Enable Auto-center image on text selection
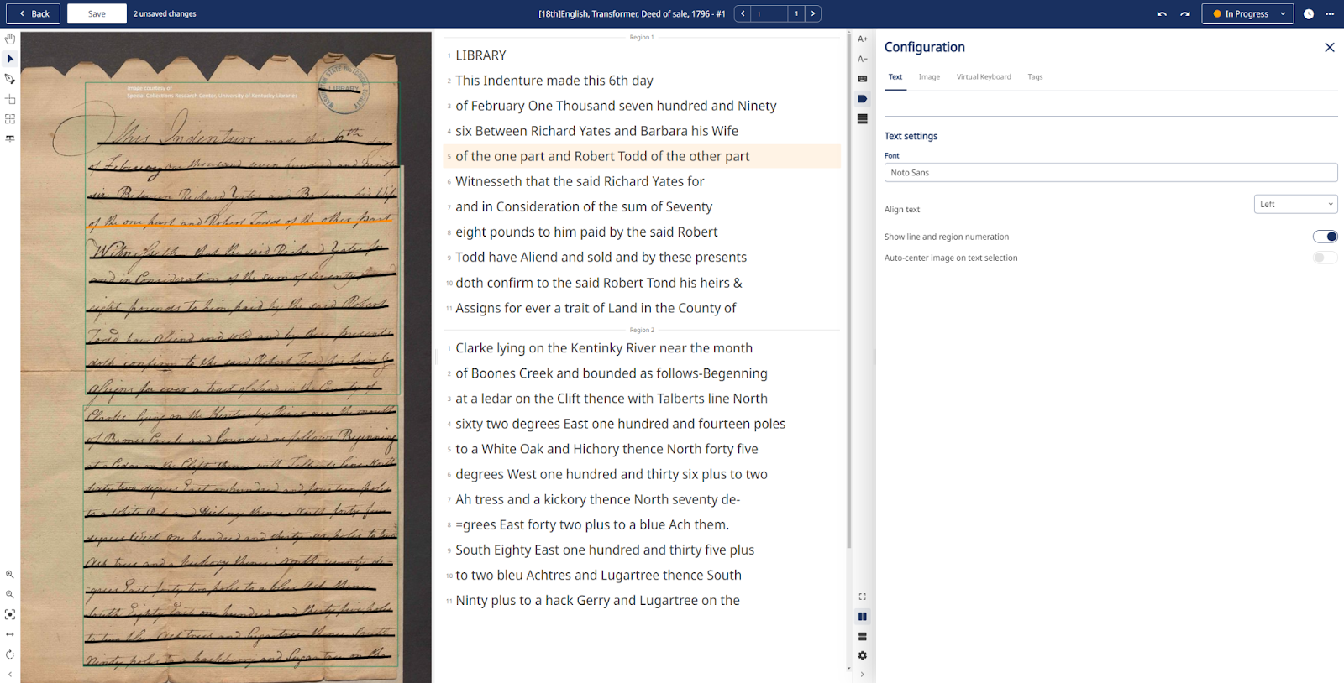The width and height of the screenshot is (1344, 683). click(1325, 258)
